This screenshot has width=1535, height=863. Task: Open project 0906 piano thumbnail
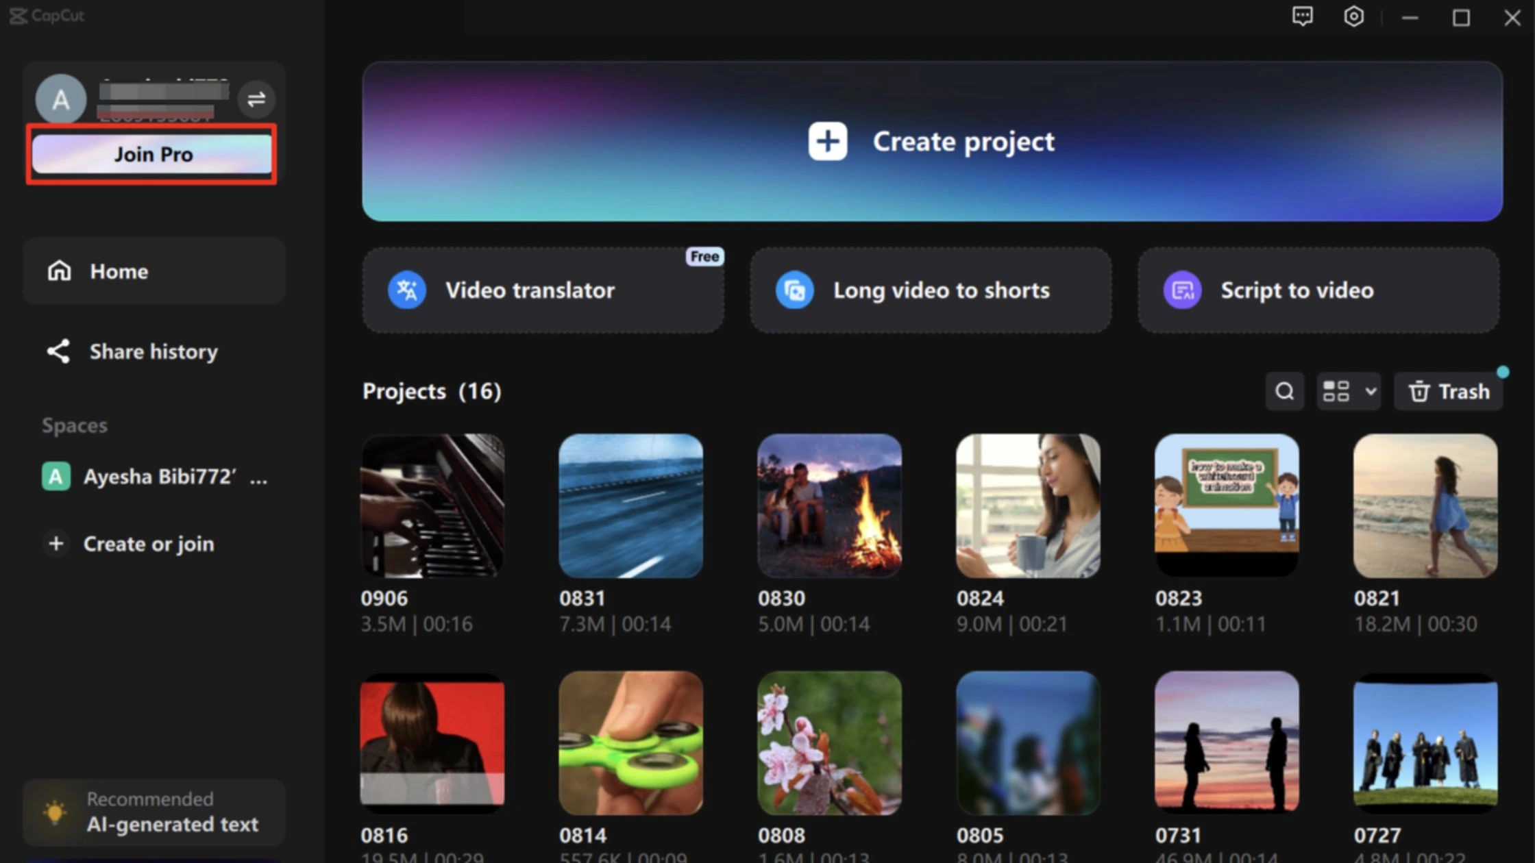tap(432, 505)
